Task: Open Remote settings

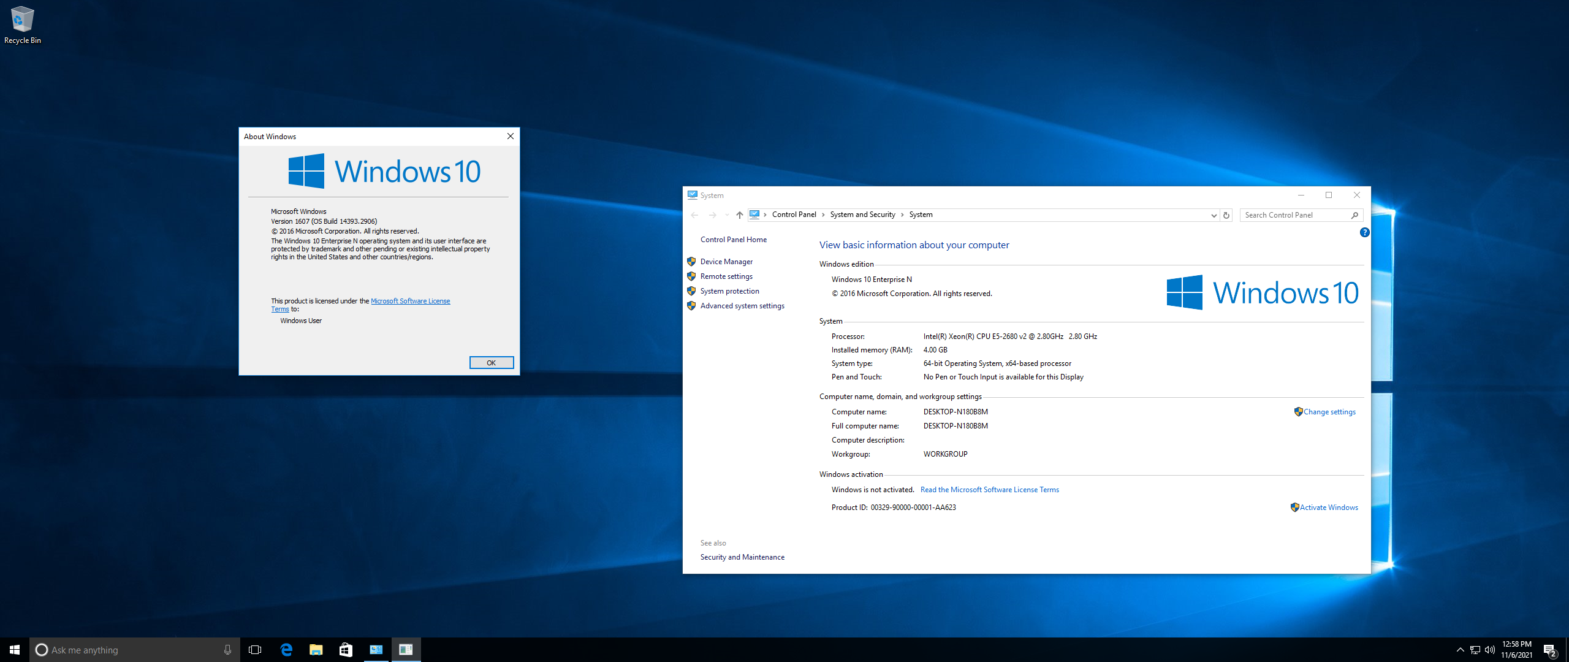Action: click(726, 276)
